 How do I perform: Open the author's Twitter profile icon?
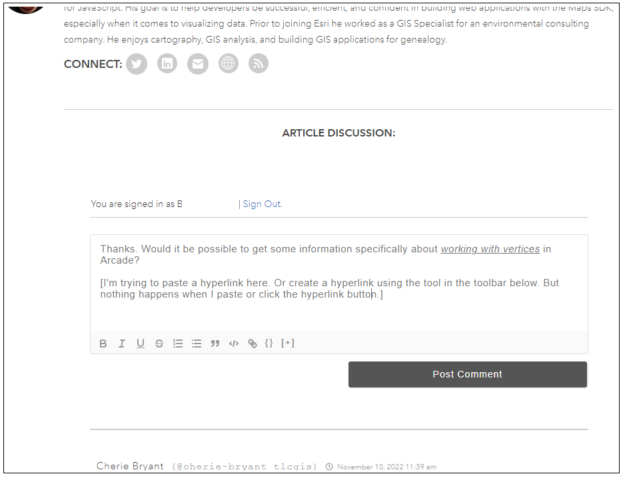[x=137, y=64]
